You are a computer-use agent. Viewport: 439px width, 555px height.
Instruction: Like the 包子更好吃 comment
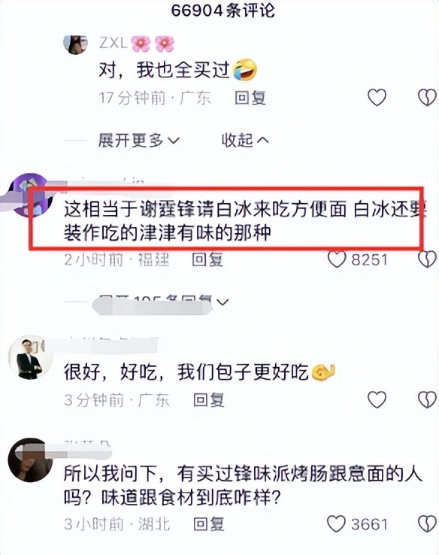click(x=377, y=400)
